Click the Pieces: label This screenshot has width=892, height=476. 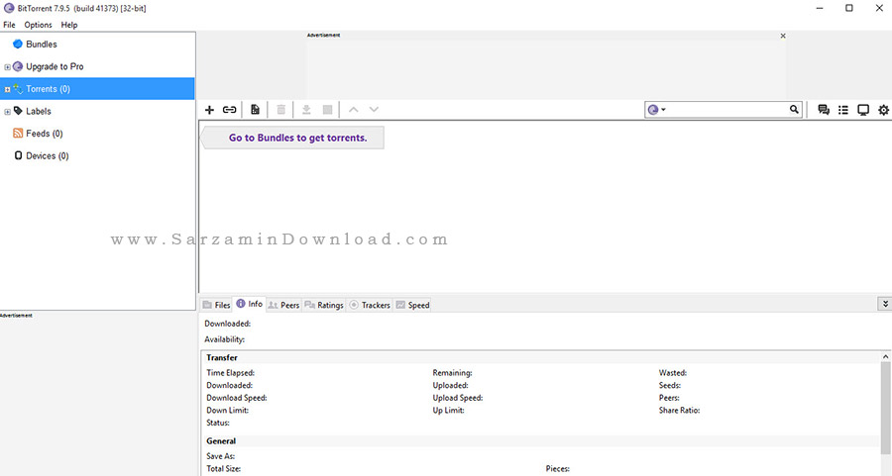coord(557,469)
